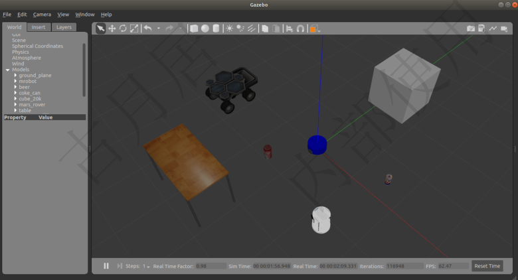This screenshot has height=280, width=518.
Task: Select the Scale mode tool
Action: (x=134, y=29)
